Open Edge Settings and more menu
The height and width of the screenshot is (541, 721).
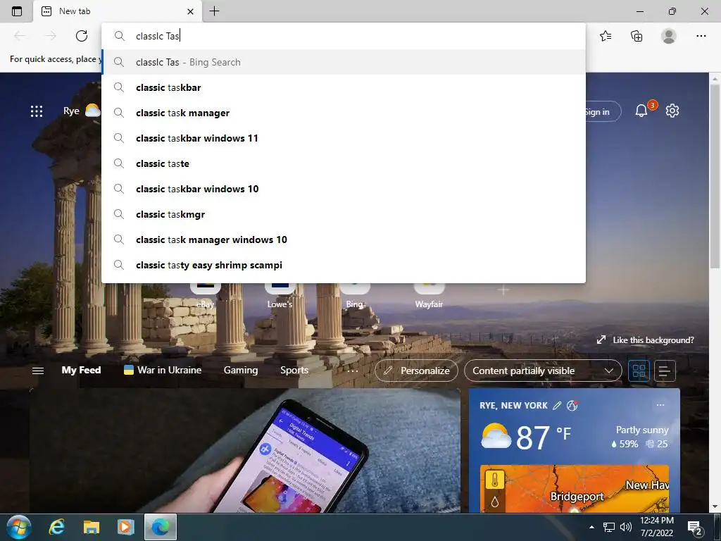pyautogui.click(x=701, y=36)
